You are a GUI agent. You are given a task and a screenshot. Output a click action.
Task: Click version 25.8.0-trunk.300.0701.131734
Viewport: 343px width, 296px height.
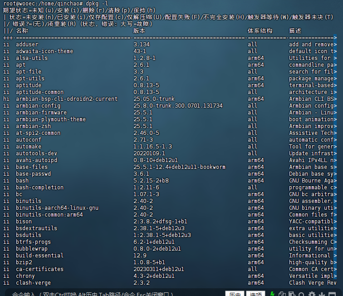tap(178, 105)
